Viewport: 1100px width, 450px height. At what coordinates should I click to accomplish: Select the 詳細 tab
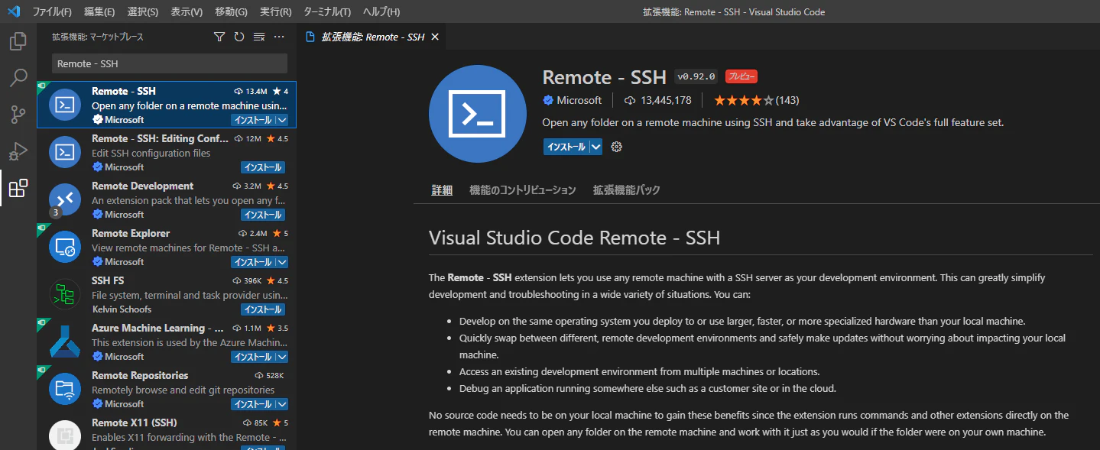pos(442,190)
